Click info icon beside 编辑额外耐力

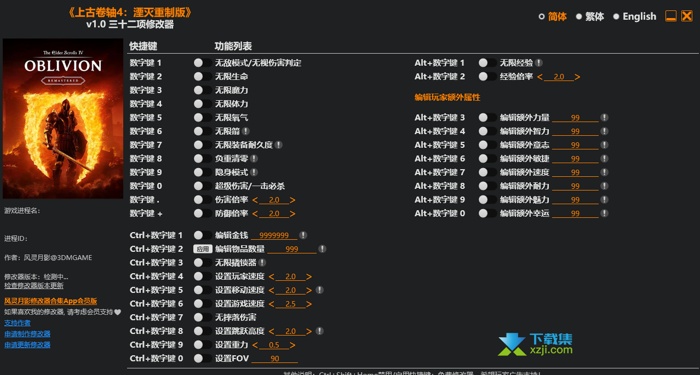pyautogui.click(x=605, y=186)
